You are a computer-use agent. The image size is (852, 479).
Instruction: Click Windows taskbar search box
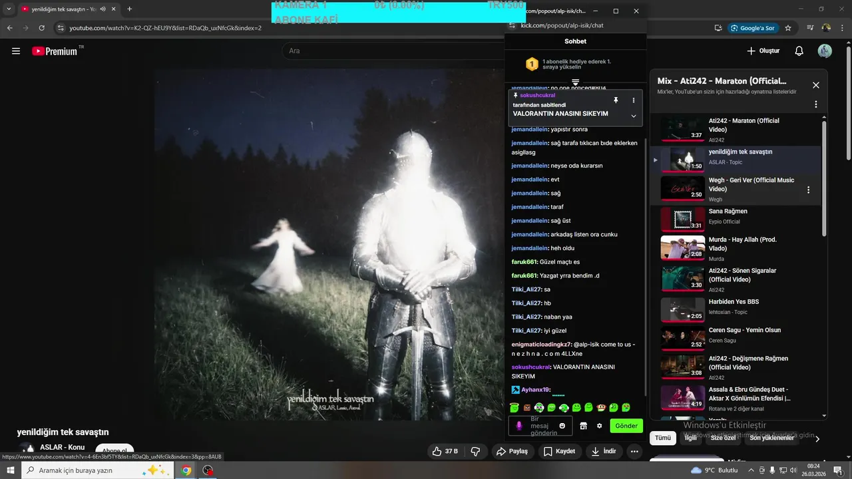tap(99, 470)
